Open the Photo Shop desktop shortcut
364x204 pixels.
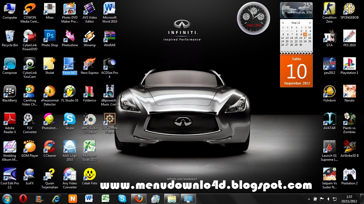[50, 39]
